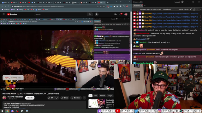Open a new Chrome tab with plus button
Screen dimensions: 202x113
tap(108, 3)
